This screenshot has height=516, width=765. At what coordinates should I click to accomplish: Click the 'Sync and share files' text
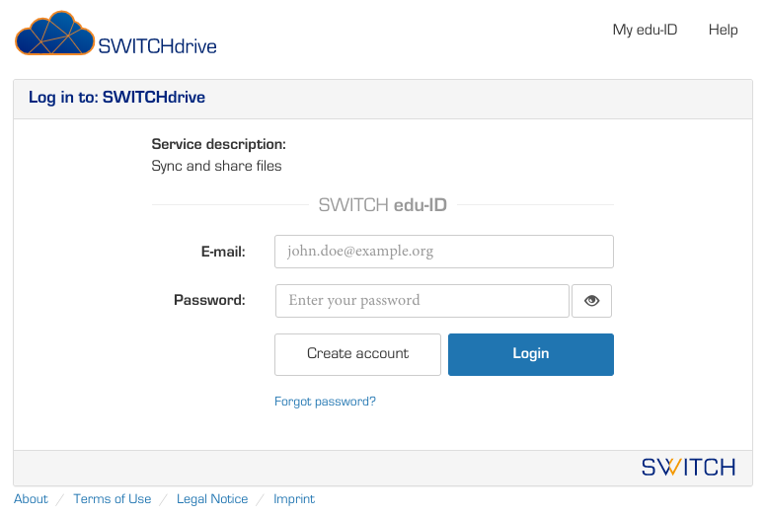tap(216, 166)
